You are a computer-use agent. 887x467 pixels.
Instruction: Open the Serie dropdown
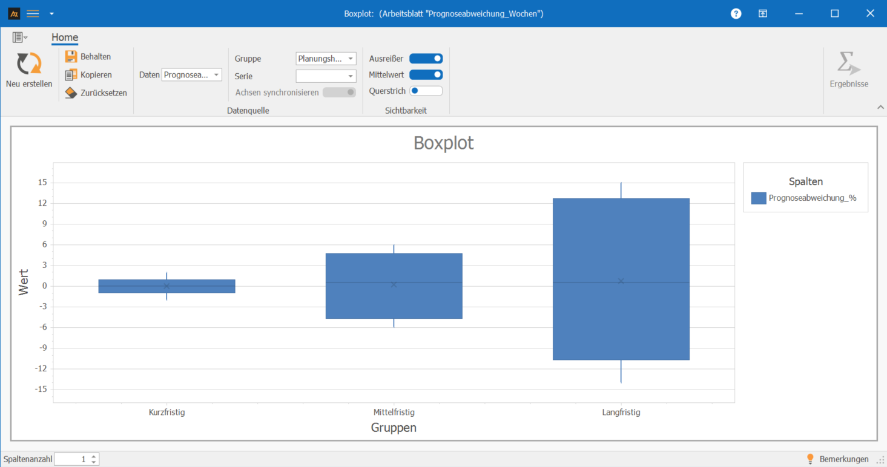click(326, 76)
